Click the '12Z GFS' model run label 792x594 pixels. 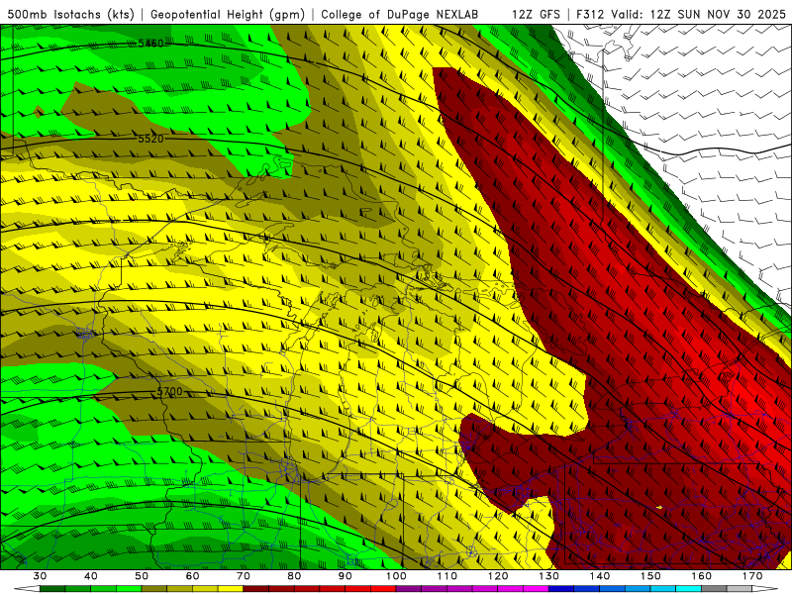click(536, 15)
